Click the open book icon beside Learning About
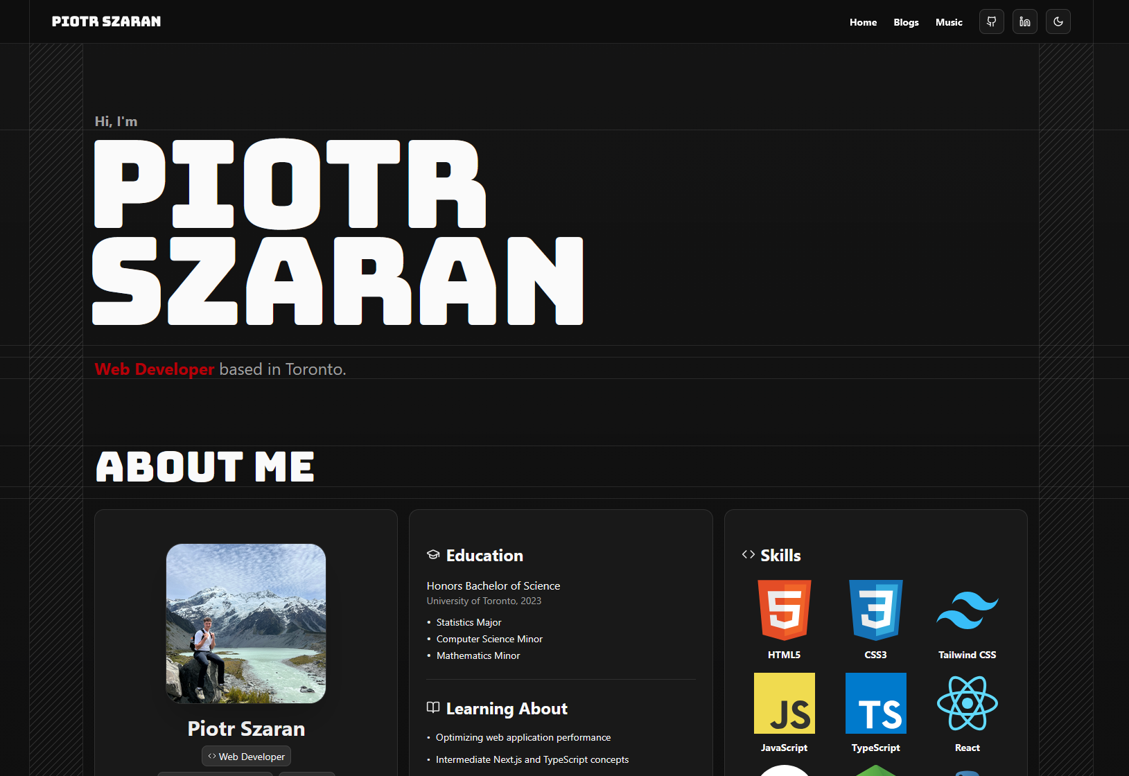 (433, 707)
